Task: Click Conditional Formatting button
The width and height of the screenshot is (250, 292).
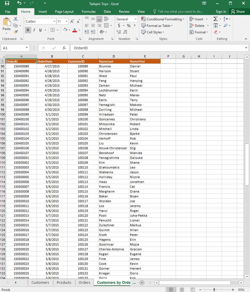Action: pyautogui.click(x=163, y=19)
